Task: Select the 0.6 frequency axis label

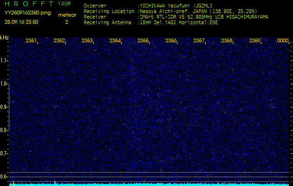Action: (x=4, y=177)
